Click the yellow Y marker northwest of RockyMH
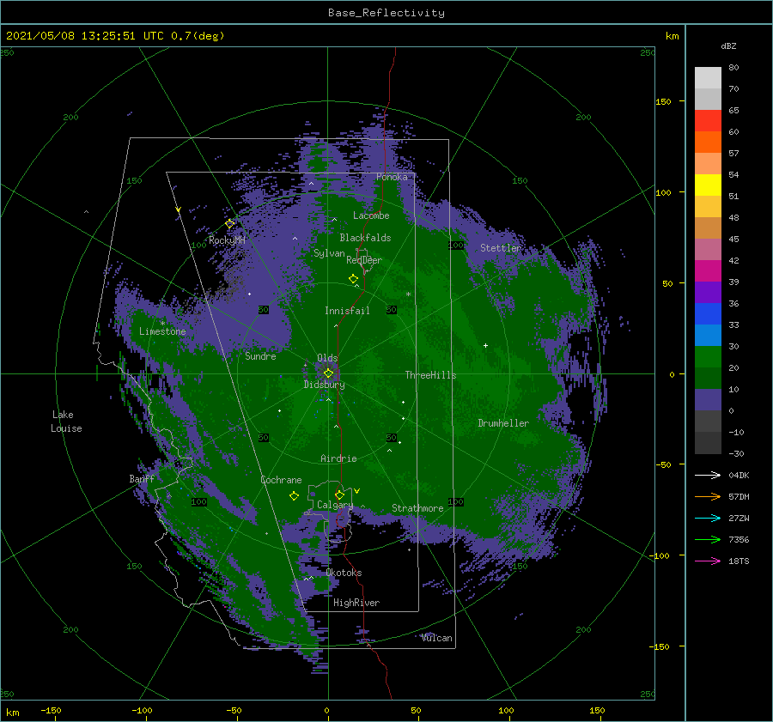 pyautogui.click(x=178, y=209)
